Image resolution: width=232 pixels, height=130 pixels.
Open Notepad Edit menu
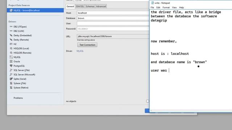tap(158, 8)
